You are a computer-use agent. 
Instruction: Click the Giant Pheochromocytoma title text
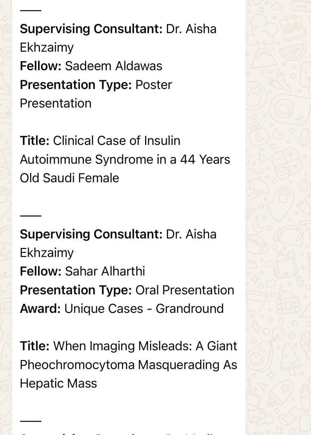coord(129,365)
